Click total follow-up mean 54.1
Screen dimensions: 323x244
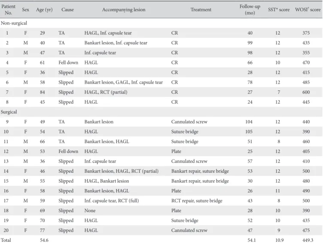[252, 240]
